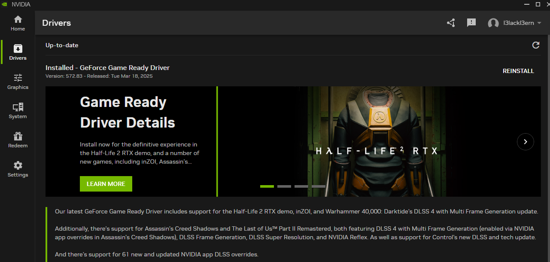Open the Graphics settings section

pyautogui.click(x=18, y=82)
